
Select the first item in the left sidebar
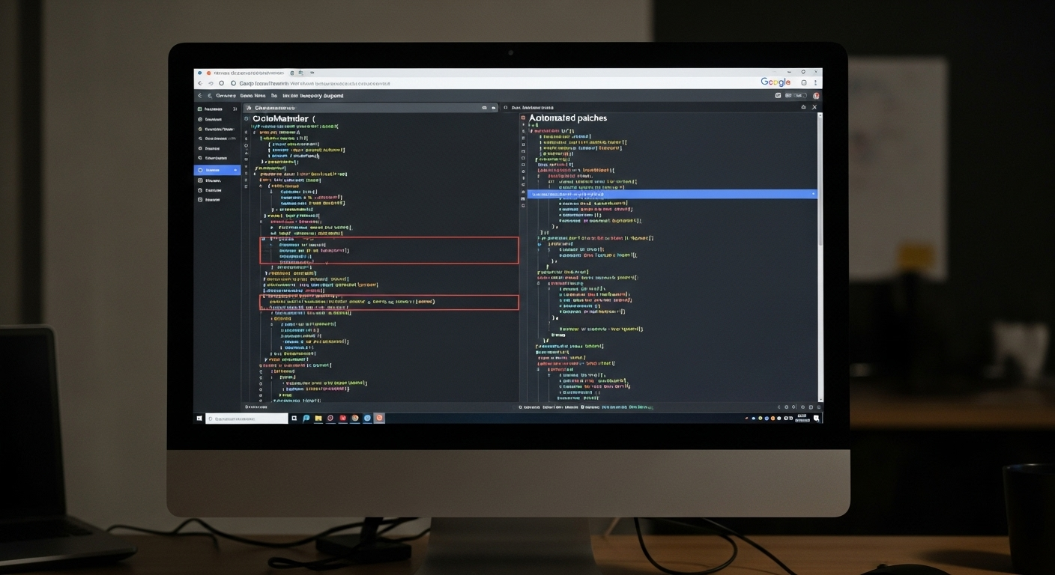pos(213,109)
